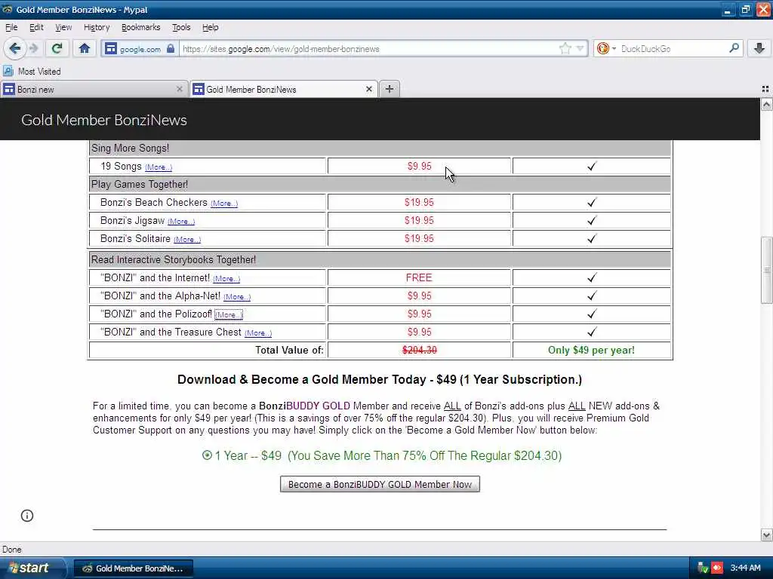Reload the current page
Screen dimensions: 773x579
click(x=57, y=48)
